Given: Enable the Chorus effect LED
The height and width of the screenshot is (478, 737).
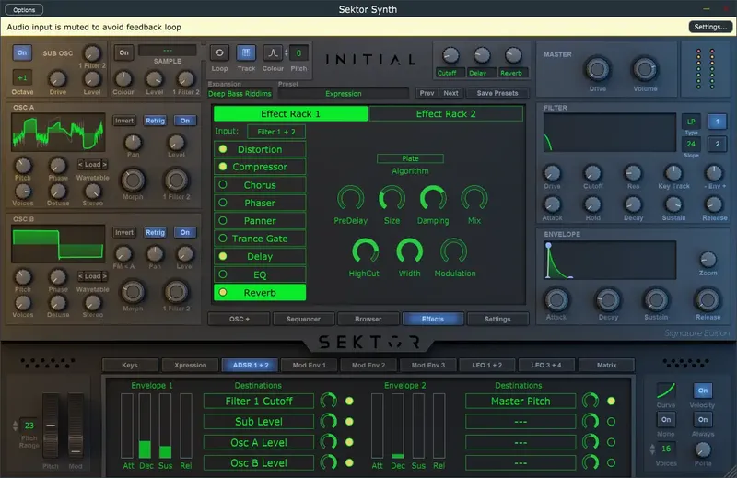Looking at the screenshot, I should (x=222, y=185).
